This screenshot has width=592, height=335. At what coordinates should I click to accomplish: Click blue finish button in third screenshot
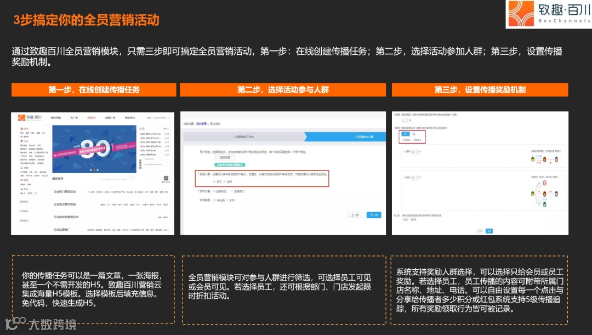(x=489, y=231)
